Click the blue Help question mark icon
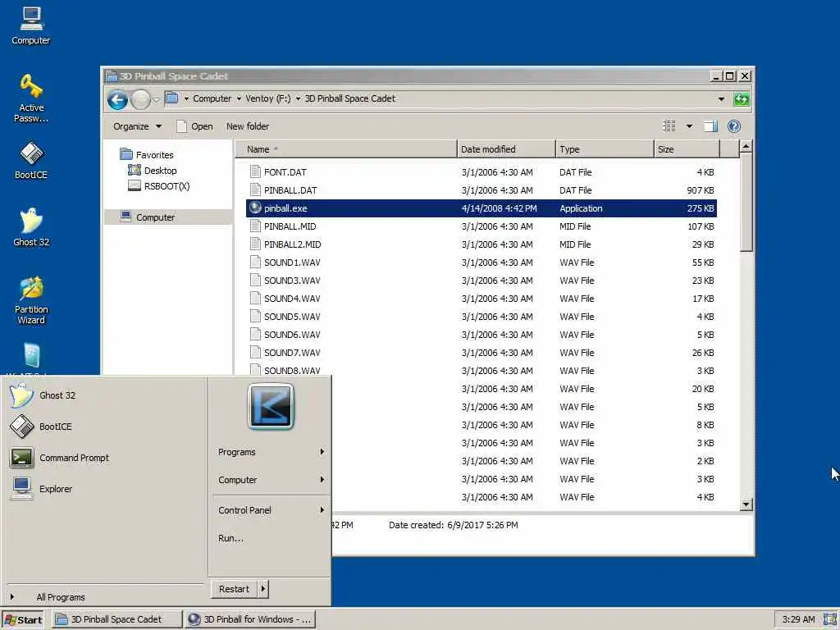 (x=734, y=126)
